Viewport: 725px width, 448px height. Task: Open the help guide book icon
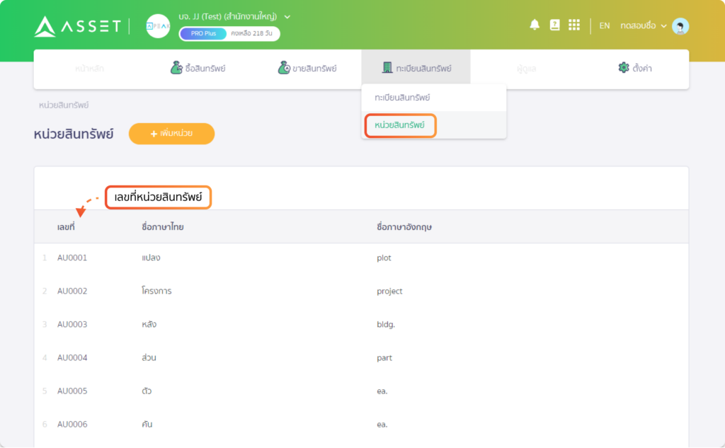[554, 25]
